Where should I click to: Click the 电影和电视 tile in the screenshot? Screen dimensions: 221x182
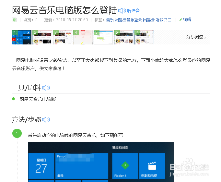tap(152, 166)
